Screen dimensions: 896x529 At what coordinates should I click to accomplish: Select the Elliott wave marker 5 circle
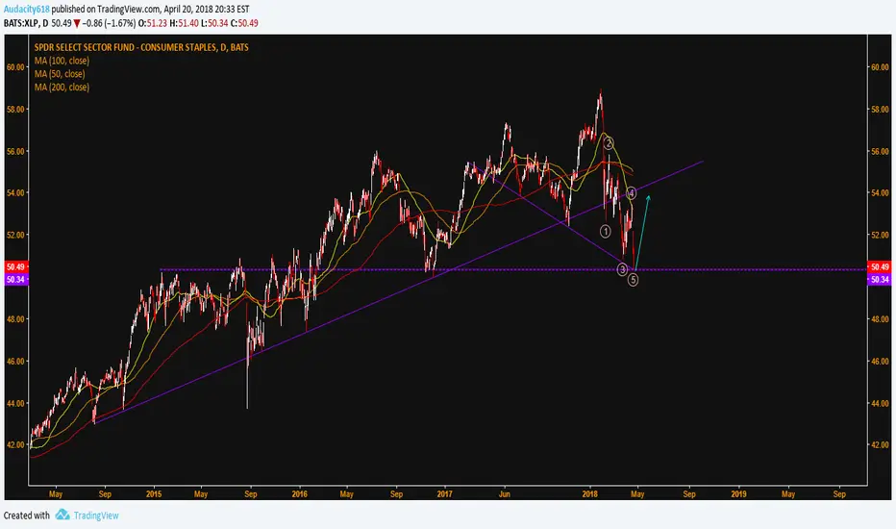tap(633, 280)
